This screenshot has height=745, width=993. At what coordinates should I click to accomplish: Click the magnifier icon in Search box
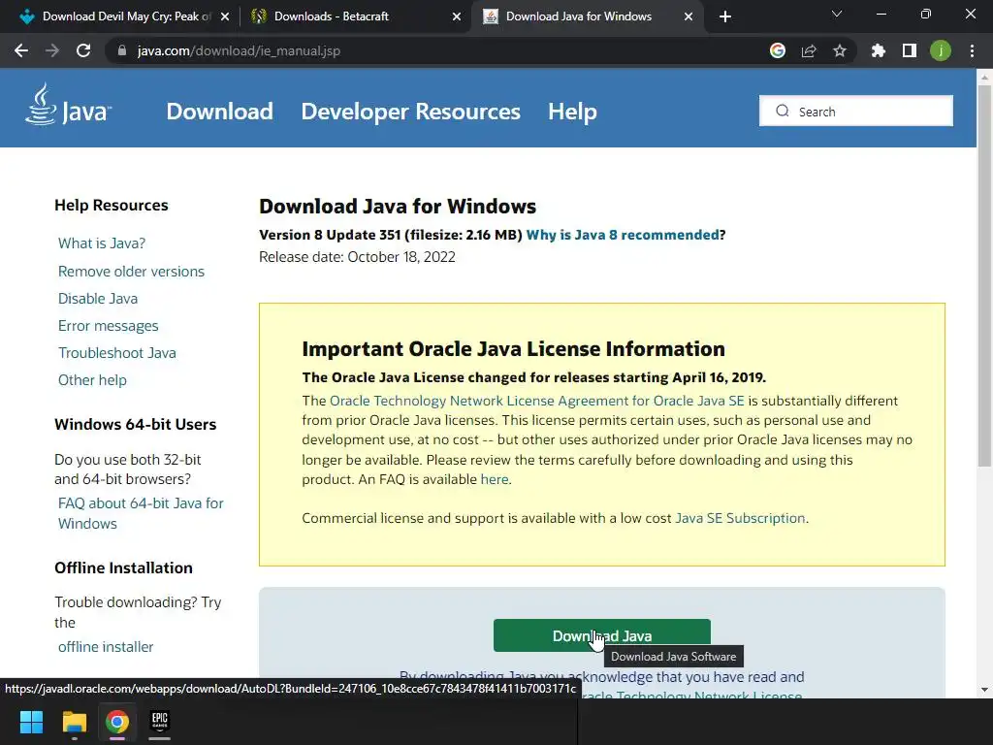point(783,111)
